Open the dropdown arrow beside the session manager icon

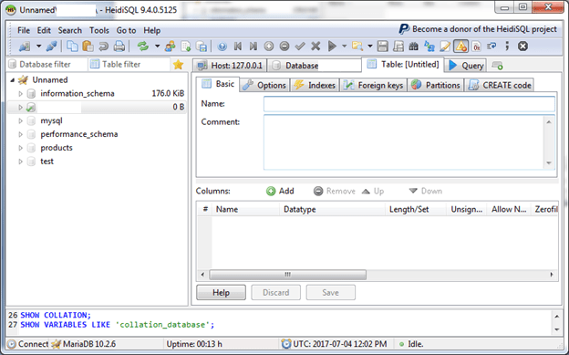point(38,47)
